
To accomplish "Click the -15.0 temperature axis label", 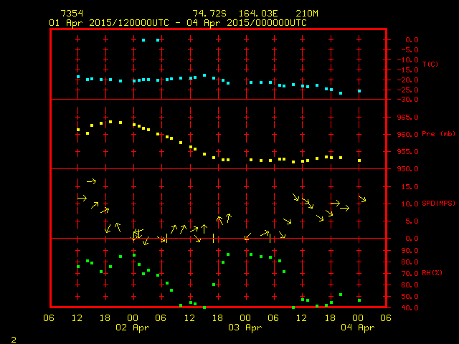I will [x=408, y=70].
